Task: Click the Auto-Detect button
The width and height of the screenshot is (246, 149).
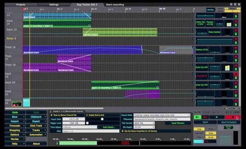Action: click(109, 127)
